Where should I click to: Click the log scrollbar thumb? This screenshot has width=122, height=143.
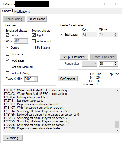tap(117, 124)
